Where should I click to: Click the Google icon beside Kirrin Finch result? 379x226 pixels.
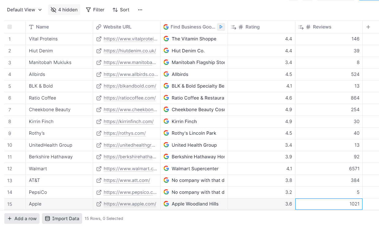point(166,121)
